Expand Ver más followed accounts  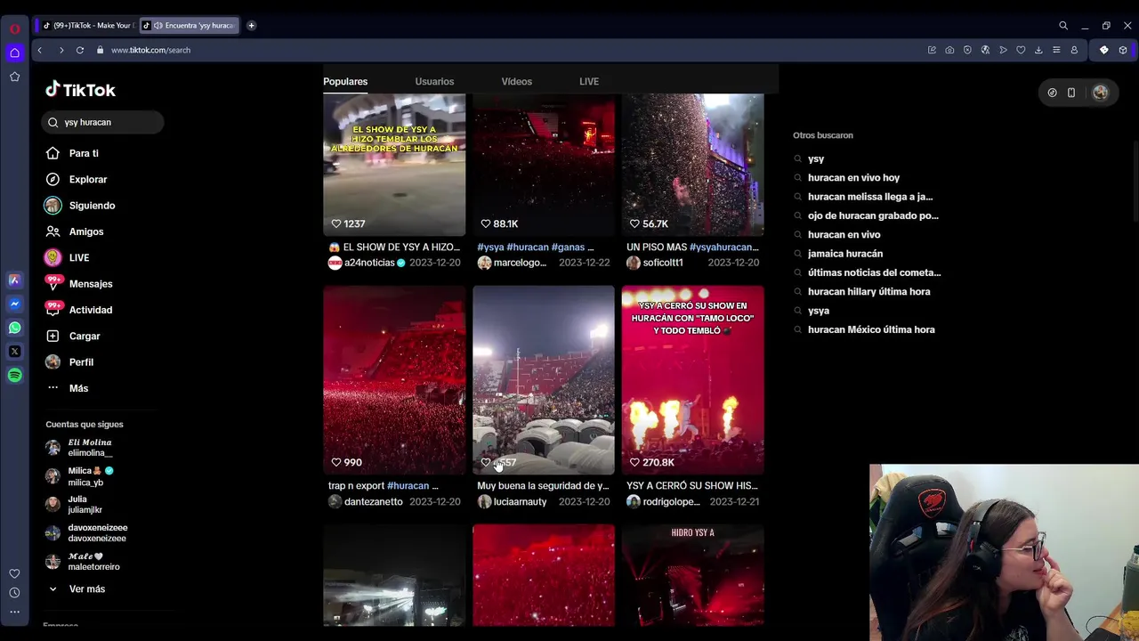pyautogui.click(x=86, y=589)
